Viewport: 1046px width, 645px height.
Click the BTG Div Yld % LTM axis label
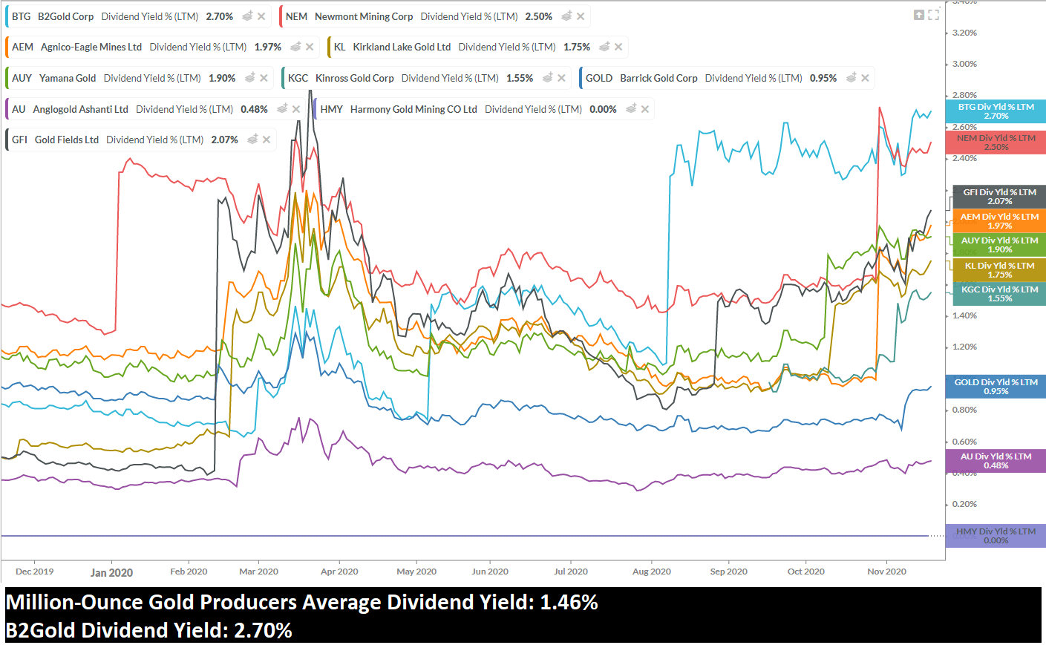click(x=996, y=111)
